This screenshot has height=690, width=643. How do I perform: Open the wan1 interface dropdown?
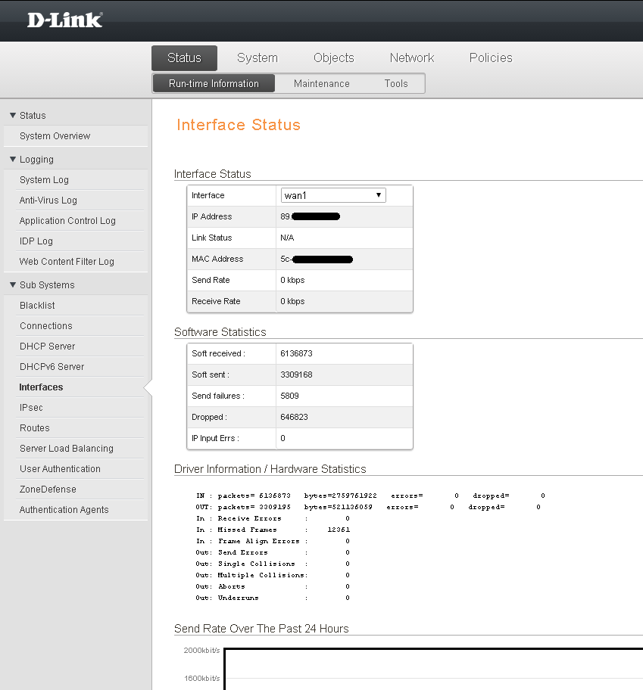(332, 195)
